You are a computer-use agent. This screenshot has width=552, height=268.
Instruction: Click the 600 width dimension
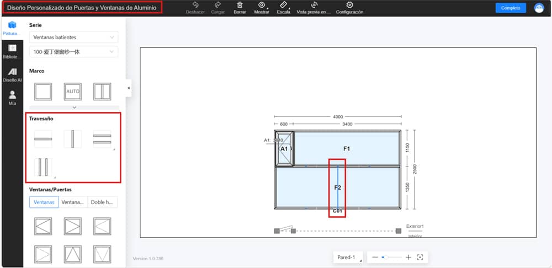coord(283,124)
